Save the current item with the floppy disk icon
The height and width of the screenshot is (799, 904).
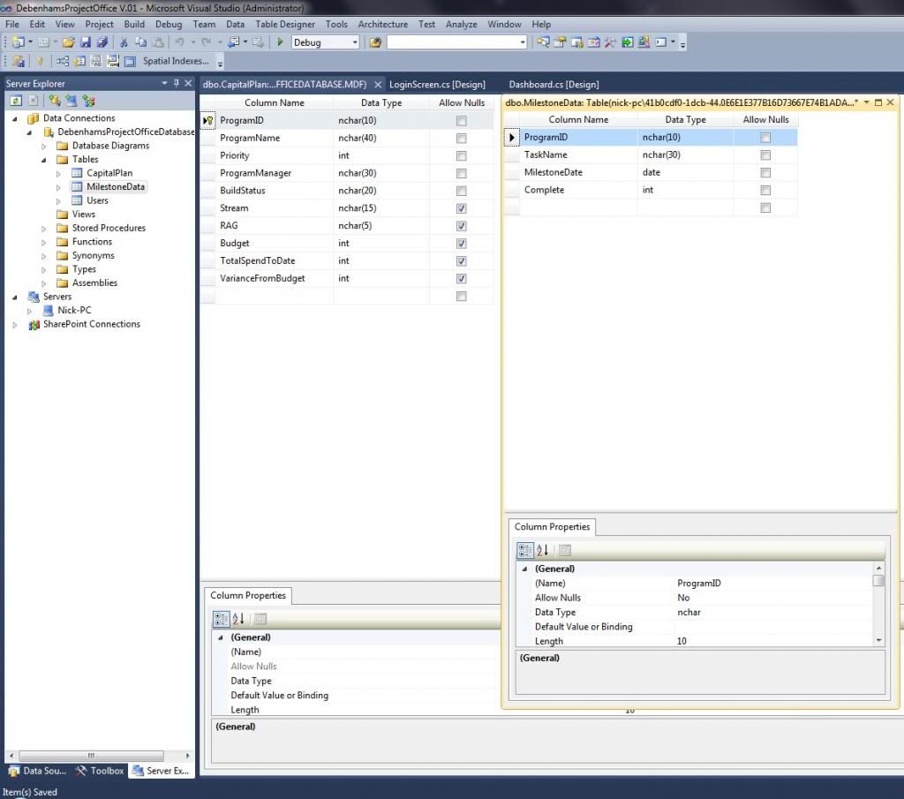(x=86, y=42)
